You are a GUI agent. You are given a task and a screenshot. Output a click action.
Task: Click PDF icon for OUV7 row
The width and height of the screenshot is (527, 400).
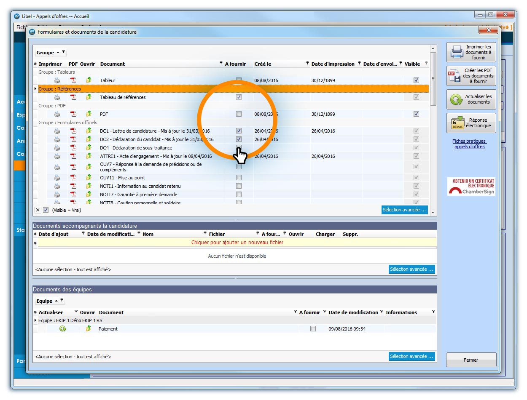pos(73,167)
